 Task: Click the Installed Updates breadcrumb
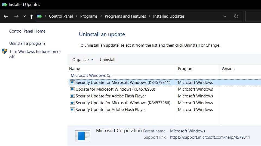pyautogui.click(x=169, y=16)
